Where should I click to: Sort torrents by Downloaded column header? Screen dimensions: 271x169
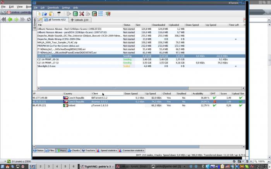pyautogui.click(x=160, y=25)
